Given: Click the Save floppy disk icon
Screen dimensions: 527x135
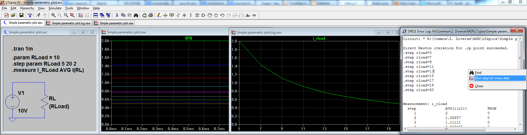Looking at the screenshot, I should coord(21,15).
